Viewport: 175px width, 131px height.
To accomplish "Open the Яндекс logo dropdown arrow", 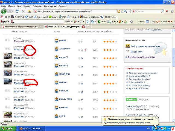I will click(x=8, y=22).
